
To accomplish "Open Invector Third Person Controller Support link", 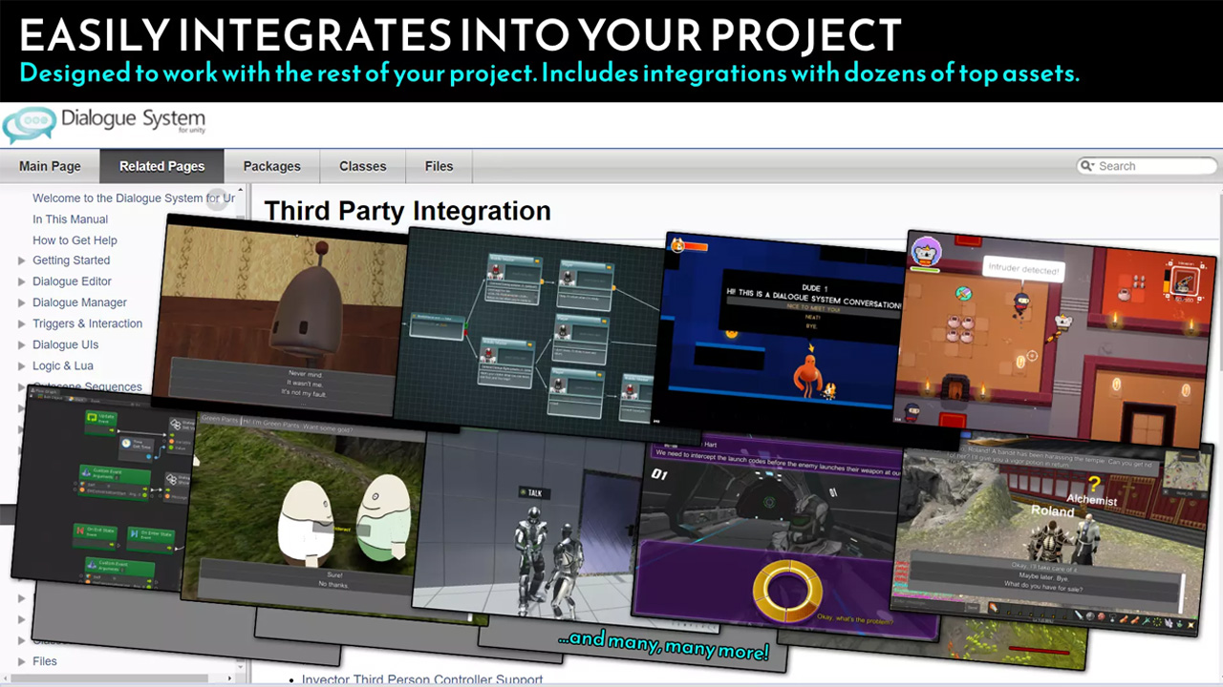I will [x=421, y=679].
